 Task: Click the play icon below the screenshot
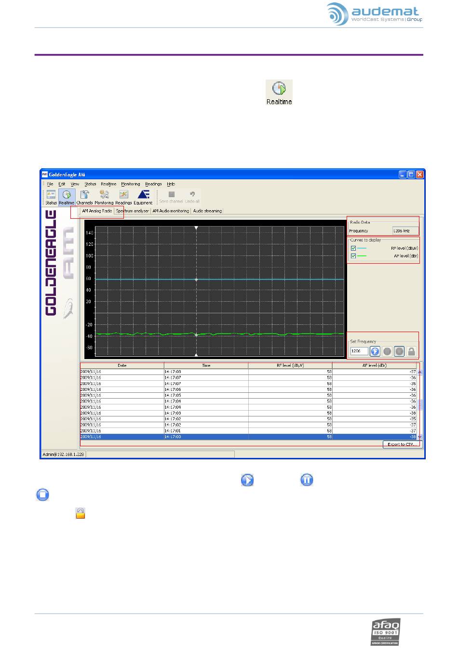click(247, 480)
